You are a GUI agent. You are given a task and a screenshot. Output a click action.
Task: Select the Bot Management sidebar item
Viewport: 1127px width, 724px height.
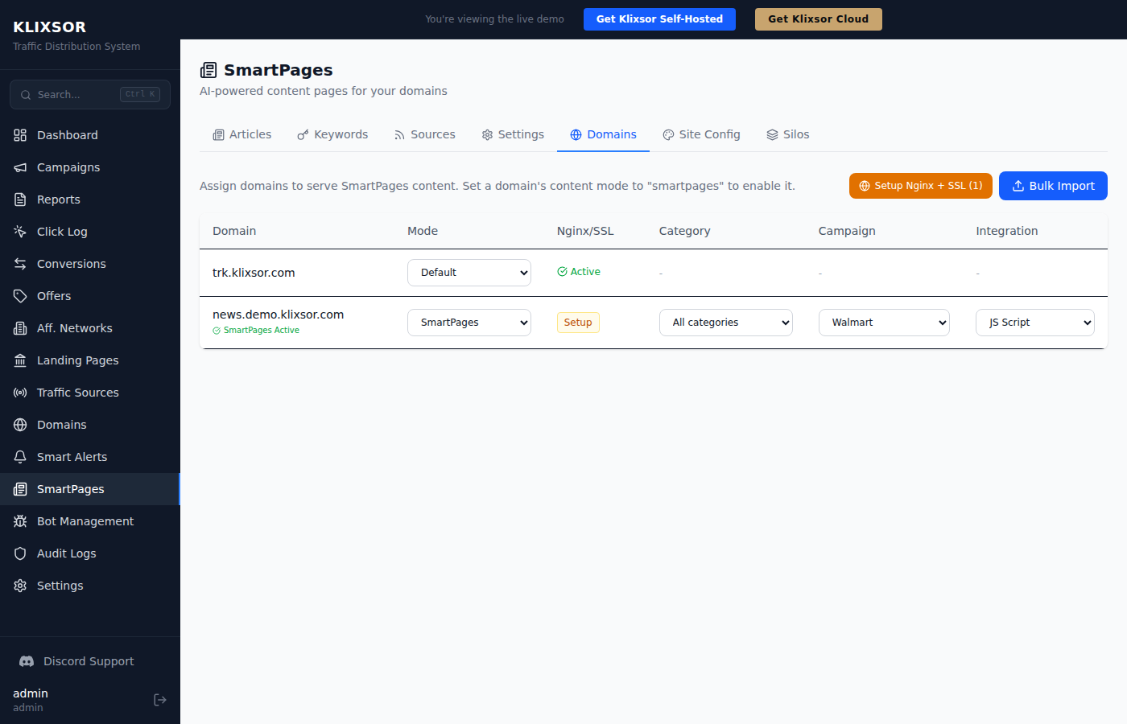coord(85,520)
